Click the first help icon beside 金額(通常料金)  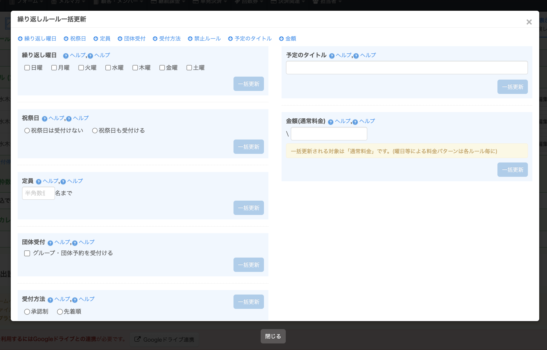tap(331, 122)
